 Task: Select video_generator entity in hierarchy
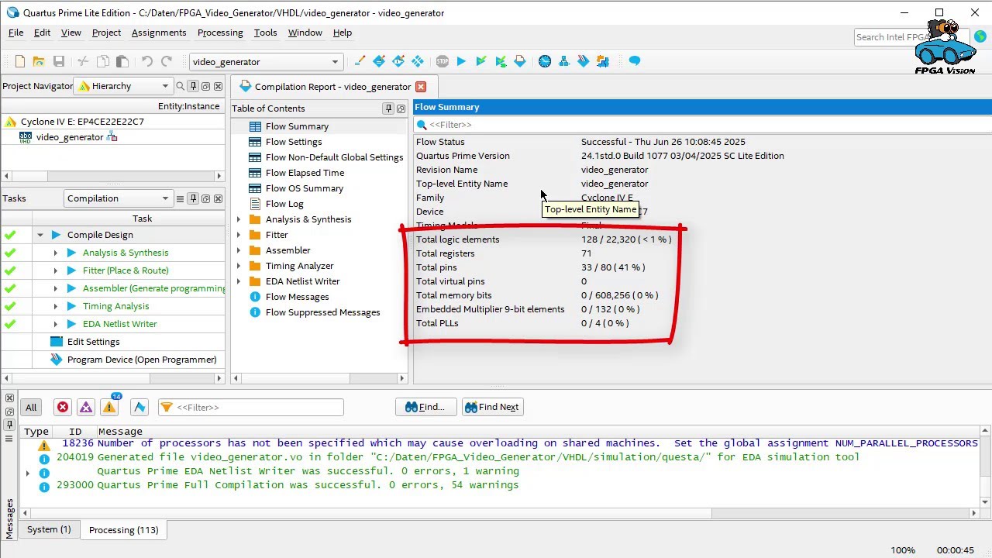coord(69,137)
